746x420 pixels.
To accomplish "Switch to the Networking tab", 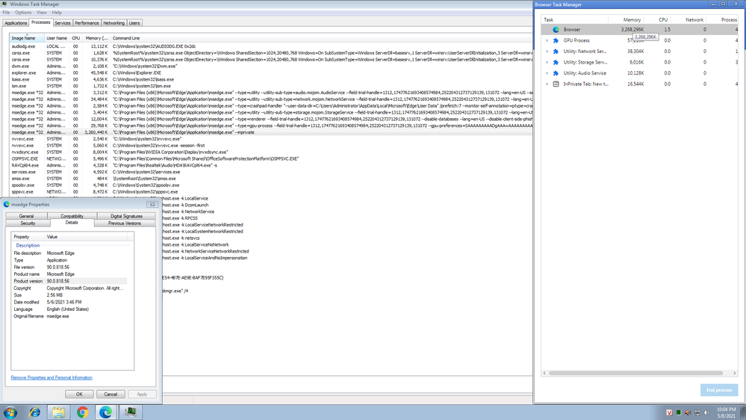I will pyautogui.click(x=114, y=23).
